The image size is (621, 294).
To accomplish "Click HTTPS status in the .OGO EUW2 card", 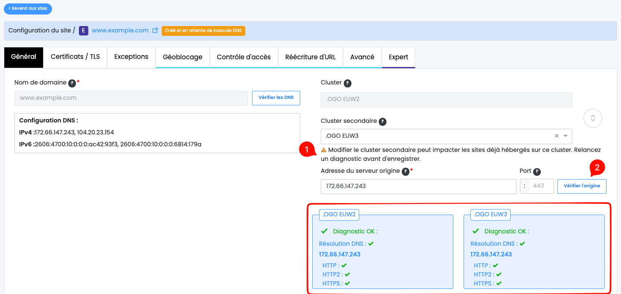I will [336, 283].
